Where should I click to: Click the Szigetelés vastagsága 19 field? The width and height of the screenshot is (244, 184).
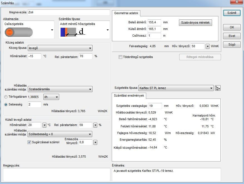pyautogui.click(x=155, y=106)
